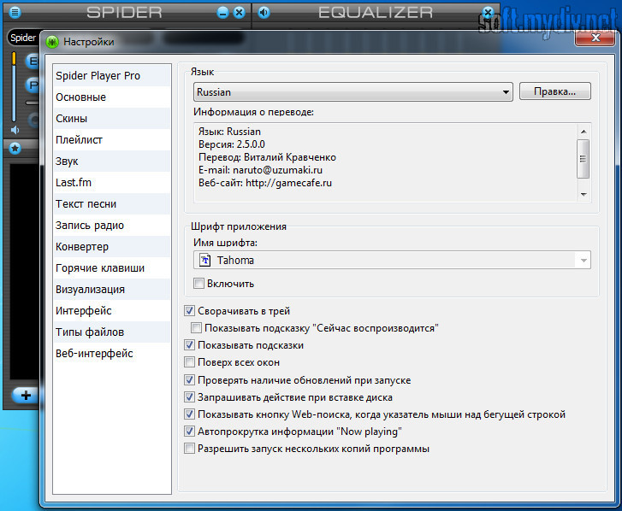This screenshot has height=511, width=622.
Task: Toggle 'Показывать подсказки' checkbox
Action: [190, 344]
